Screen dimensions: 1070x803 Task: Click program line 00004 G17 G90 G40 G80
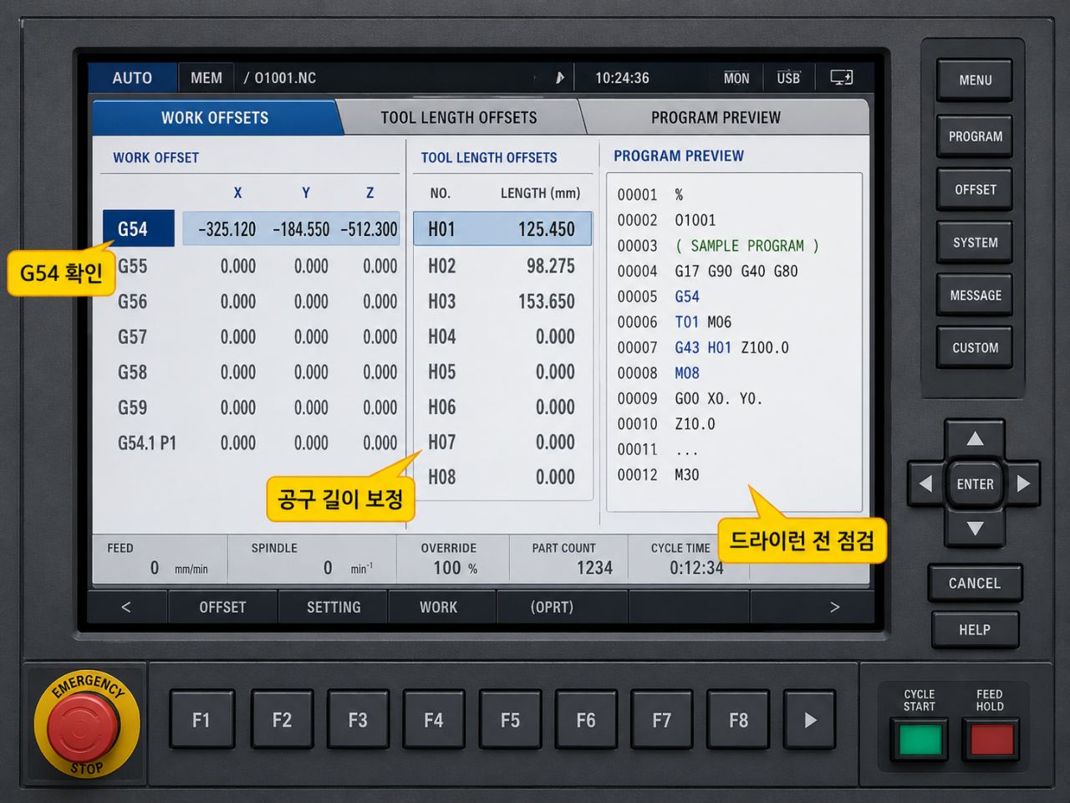[x=707, y=271]
